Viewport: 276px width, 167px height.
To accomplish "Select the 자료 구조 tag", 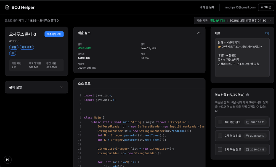I will coord(27,47).
